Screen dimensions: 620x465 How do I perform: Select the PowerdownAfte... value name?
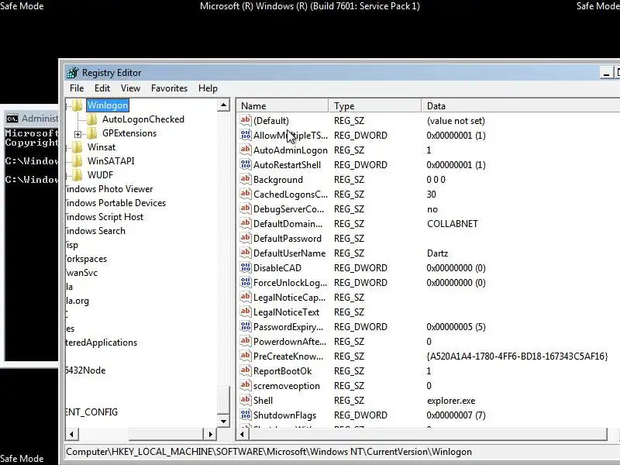290,342
